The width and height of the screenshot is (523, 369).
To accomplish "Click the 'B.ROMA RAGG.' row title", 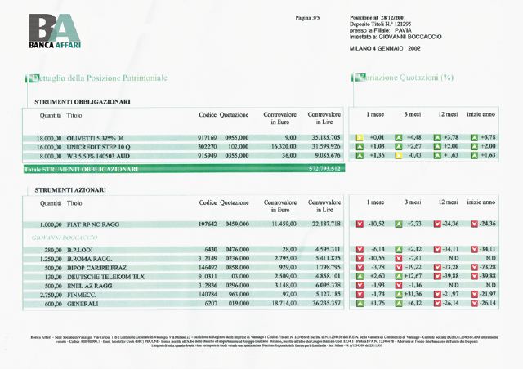I will coord(89,259).
